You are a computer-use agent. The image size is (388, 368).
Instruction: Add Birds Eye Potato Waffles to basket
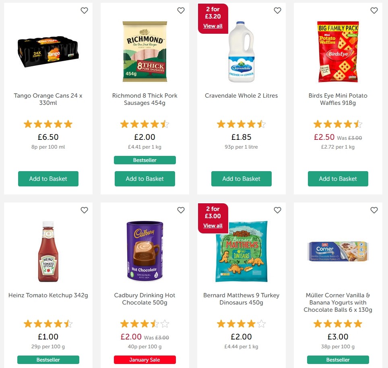point(338,179)
